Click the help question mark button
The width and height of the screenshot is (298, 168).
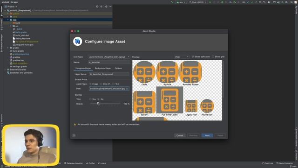74,135
